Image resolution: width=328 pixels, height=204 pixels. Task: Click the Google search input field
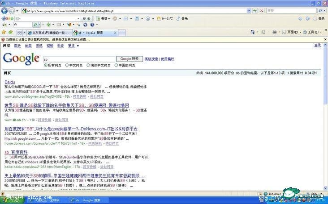coord(79,59)
